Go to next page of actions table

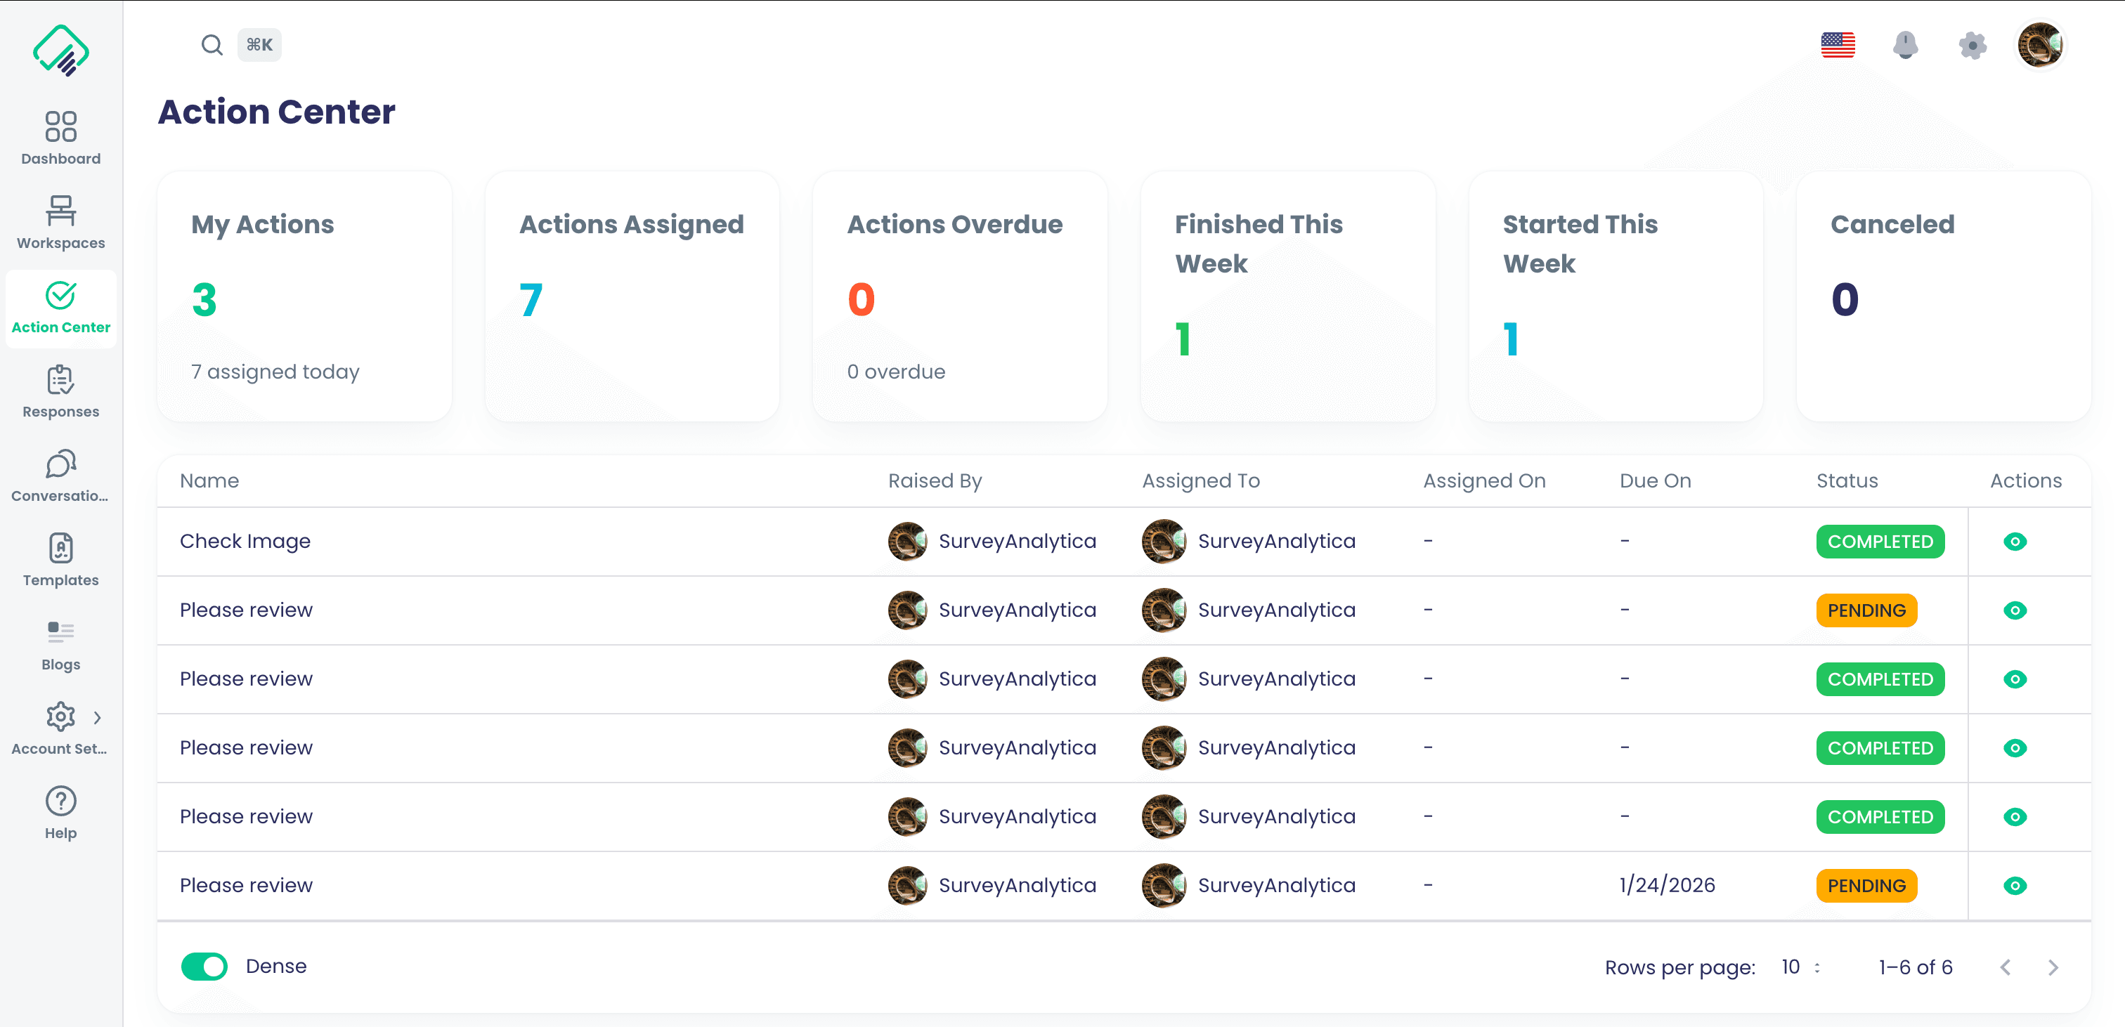click(x=2054, y=966)
